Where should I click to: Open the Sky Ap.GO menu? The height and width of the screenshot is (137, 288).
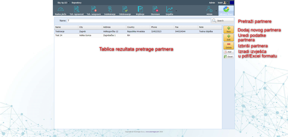(63, 3)
